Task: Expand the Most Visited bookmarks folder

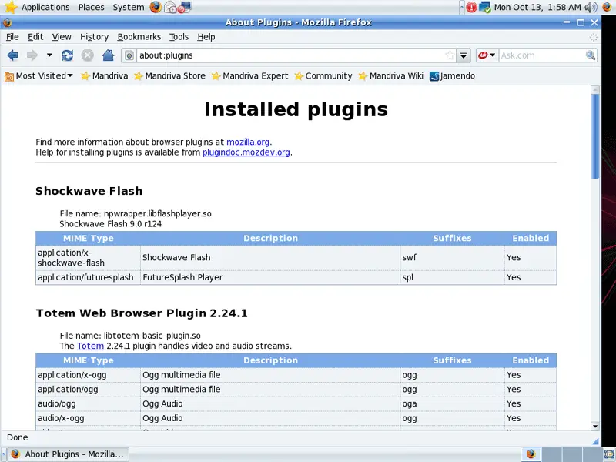Action: tap(39, 75)
